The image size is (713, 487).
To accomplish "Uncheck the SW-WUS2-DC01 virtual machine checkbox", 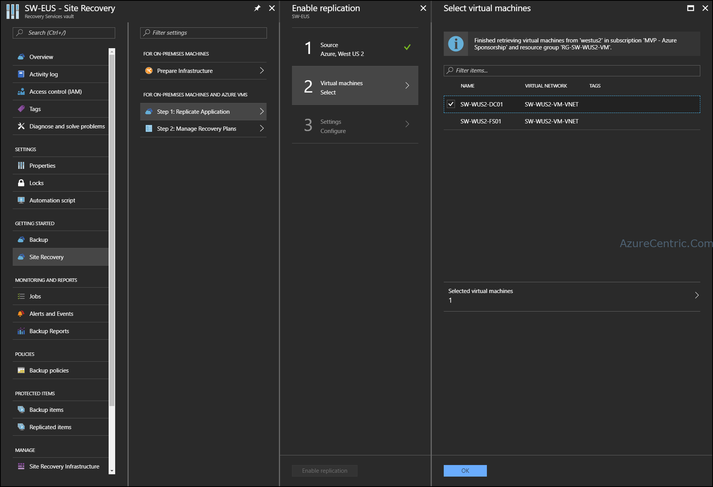I will click(x=451, y=104).
